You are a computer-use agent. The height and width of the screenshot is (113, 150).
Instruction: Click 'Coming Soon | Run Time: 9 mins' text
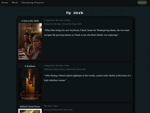57,66
